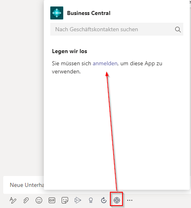Focus the 'Nach Geschäftskontakten suchen' search field
Viewport: 191px width, 208px height.
(117, 29)
